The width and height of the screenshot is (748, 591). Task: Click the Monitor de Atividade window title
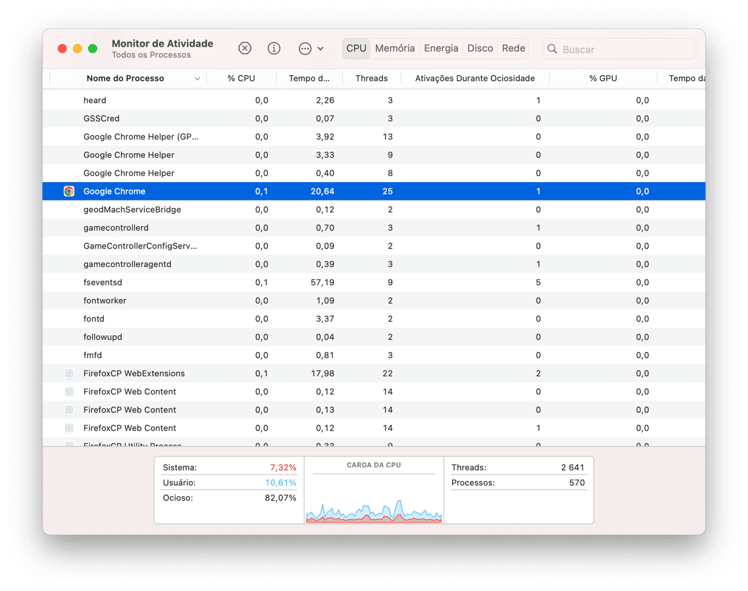click(162, 44)
